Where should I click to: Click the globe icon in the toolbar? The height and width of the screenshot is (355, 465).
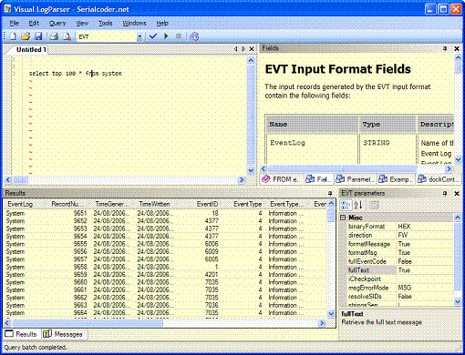[194, 36]
